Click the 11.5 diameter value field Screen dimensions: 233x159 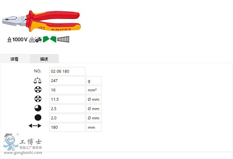pos(67,99)
